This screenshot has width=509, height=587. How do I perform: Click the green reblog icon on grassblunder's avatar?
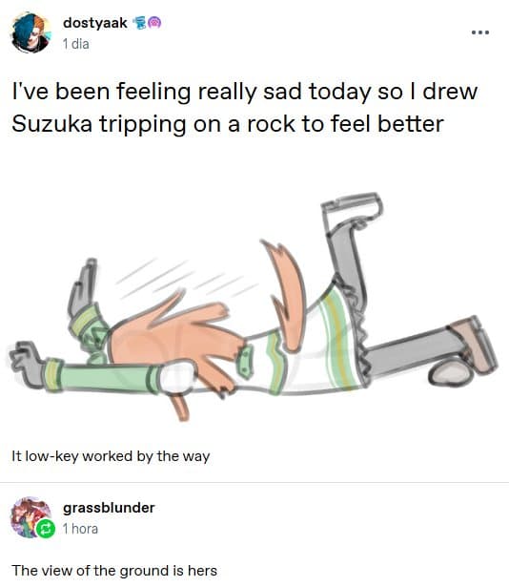(x=46, y=529)
